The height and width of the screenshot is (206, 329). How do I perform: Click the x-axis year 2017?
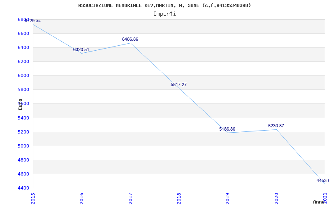[x=130, y=199]
